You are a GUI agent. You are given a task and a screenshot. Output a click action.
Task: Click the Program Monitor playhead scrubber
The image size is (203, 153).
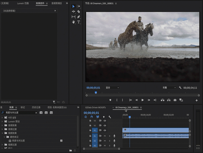[96, 93]
